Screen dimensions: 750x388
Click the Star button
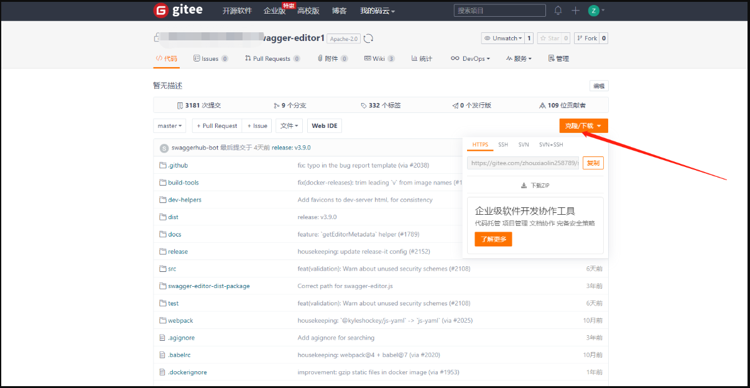(549, 38)
